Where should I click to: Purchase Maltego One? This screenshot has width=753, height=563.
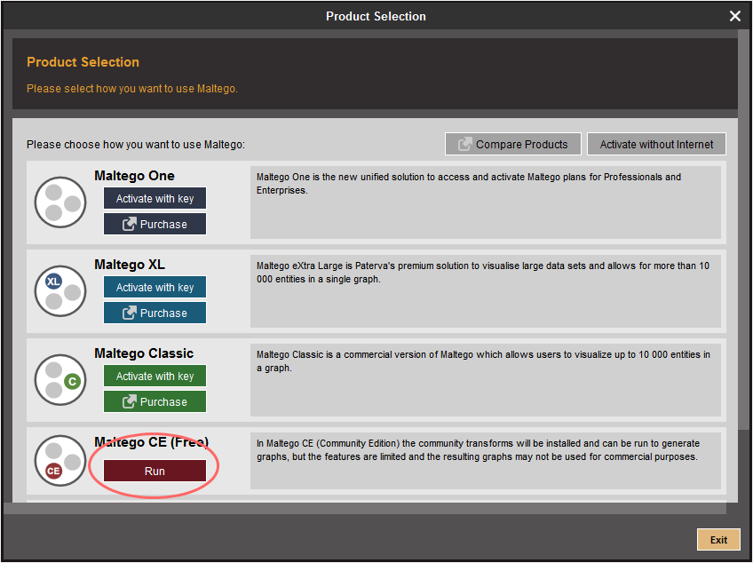coord(155,225)
